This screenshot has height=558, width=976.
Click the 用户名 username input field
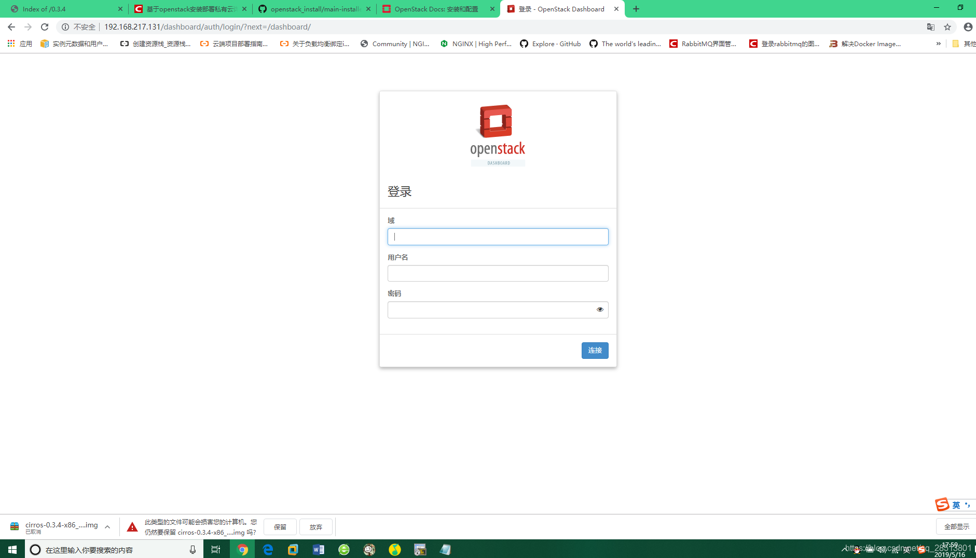pyautogui.click(x=498, y=273)
